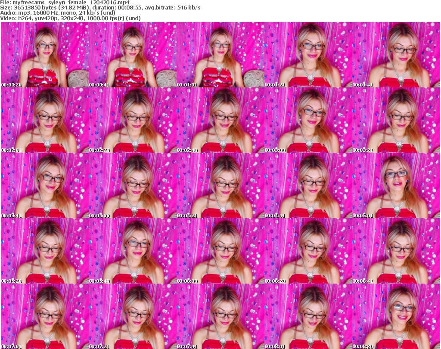Viewport: 441px width, 349px height.
Task: Open the 00:04:00 preview frame
Action: click(133, 186)
